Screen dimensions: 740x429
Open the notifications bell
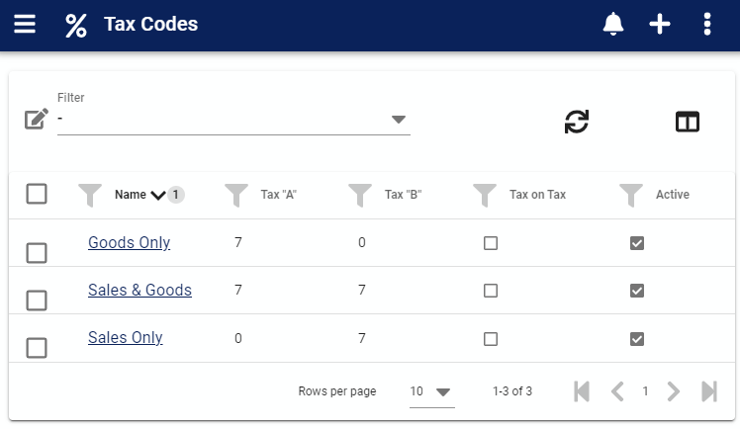click(613, 24)
